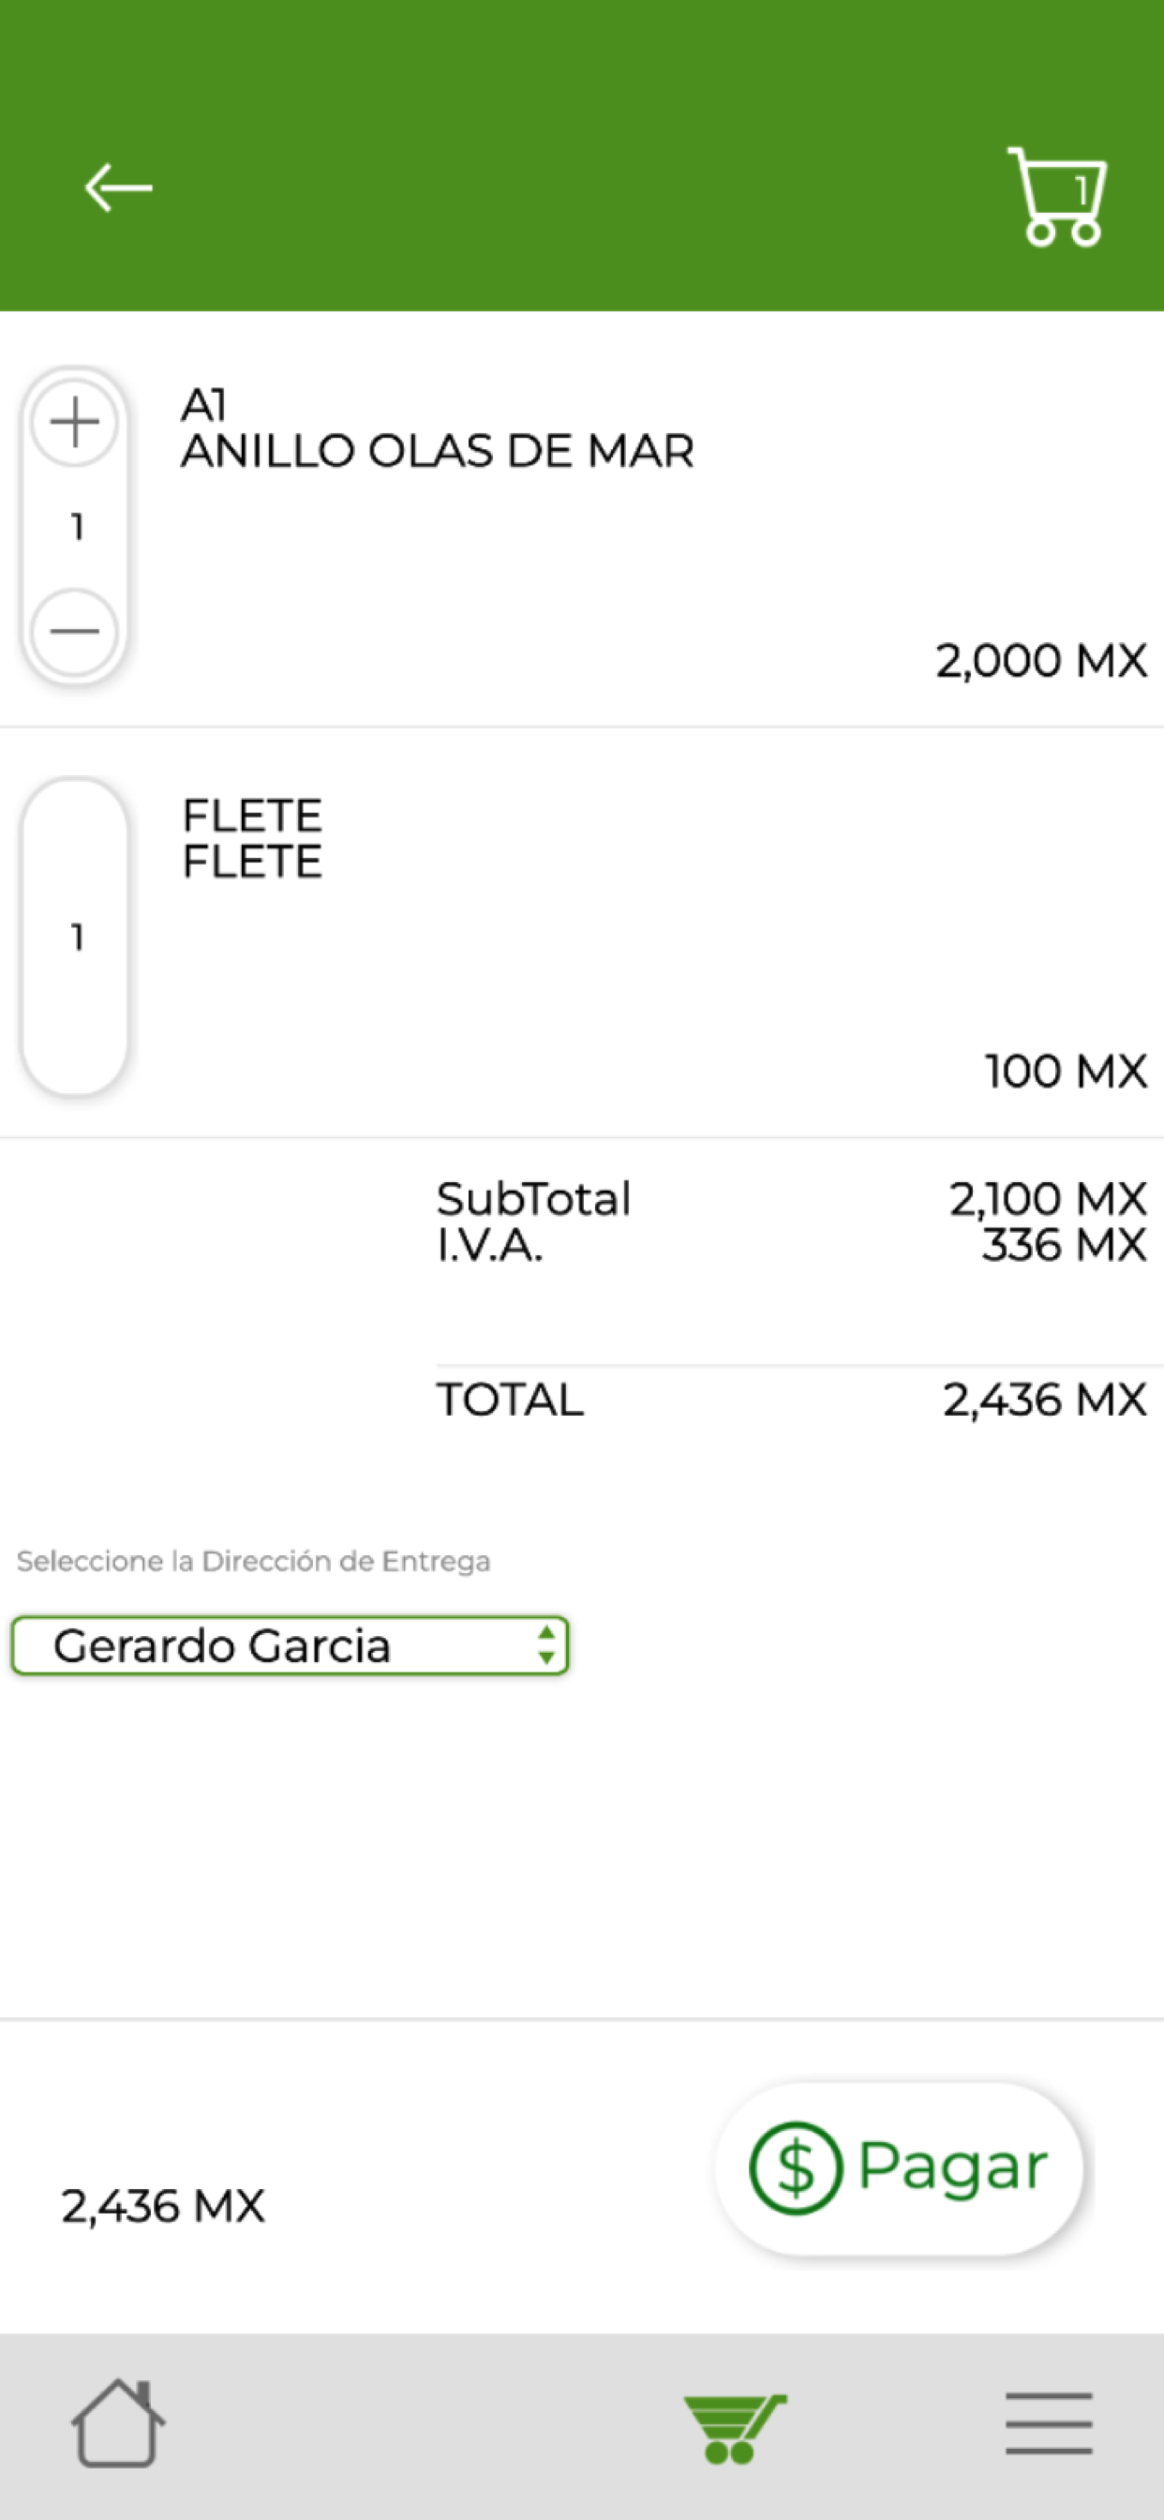Click the 2,000 MX item price
The width and height of the screenshot is (1164, 2520).
1040,661
